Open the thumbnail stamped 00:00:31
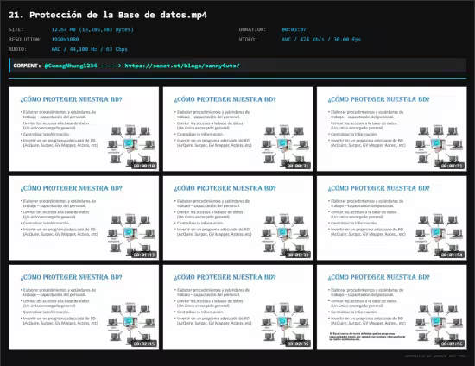Viewport: 475px width, 366px height. (x=237, y=129)
